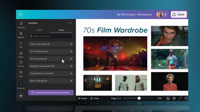Open the hamburger main menu

pos(20,14)
